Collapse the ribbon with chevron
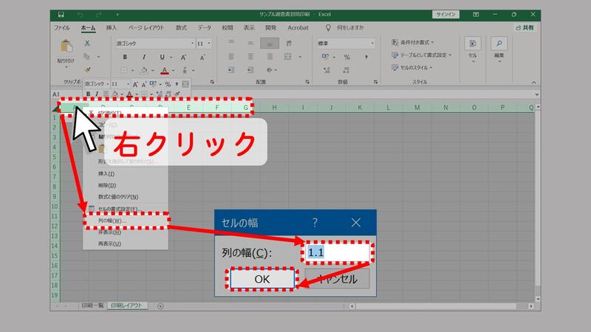 pos(533,82)
